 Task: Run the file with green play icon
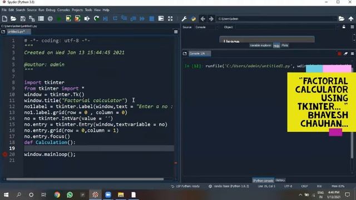[x=59, y=18]
